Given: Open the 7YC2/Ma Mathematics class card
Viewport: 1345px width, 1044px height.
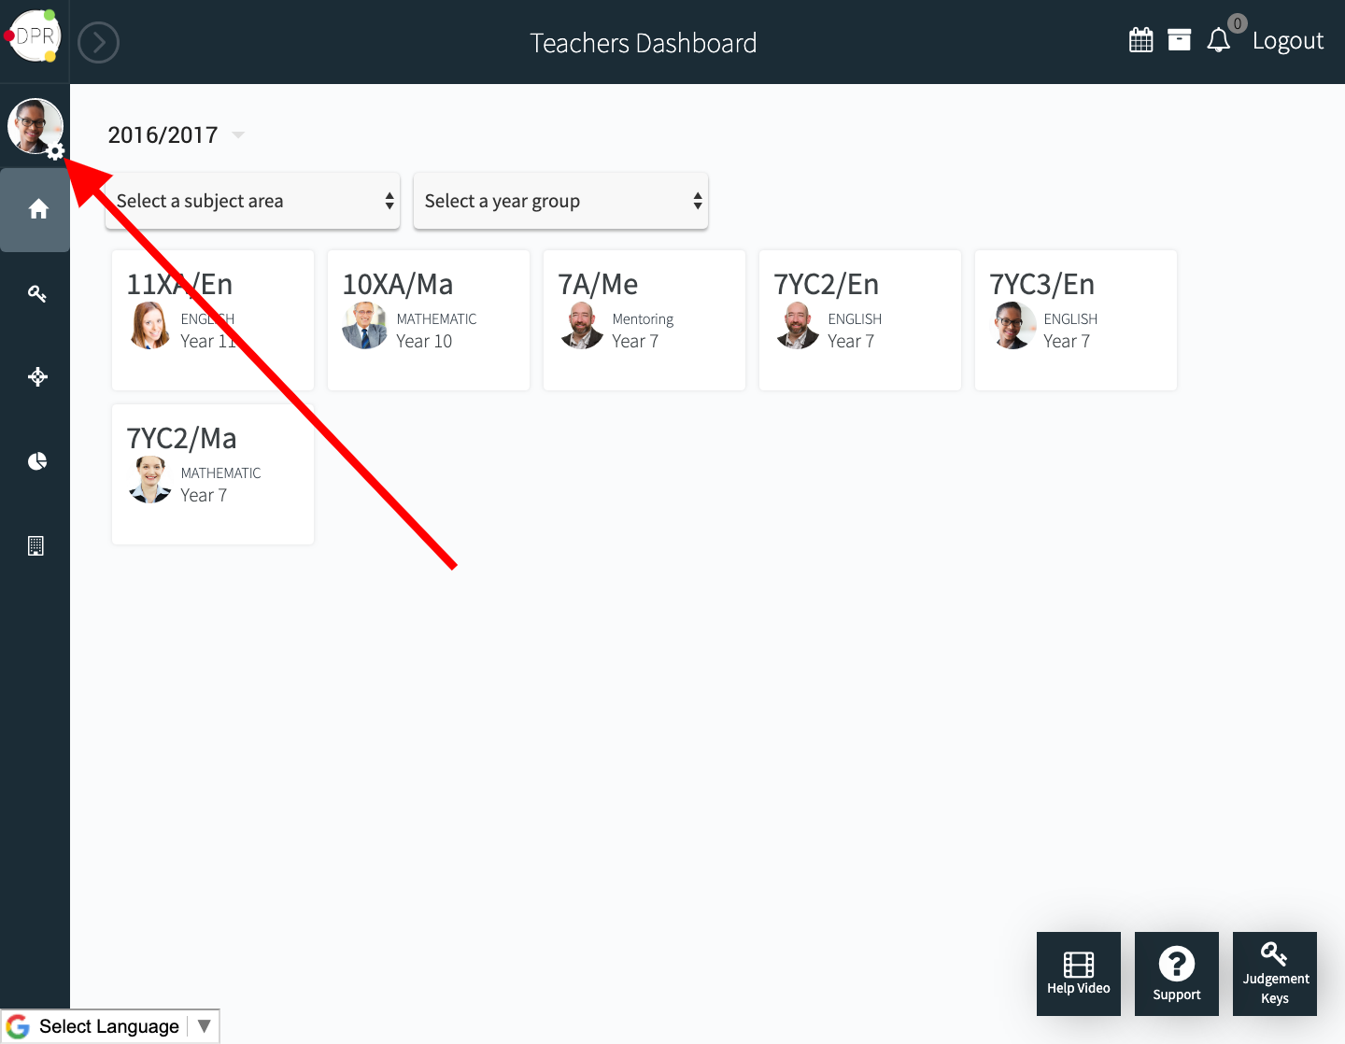Looking at the screenshot, I should click(212, 473).
